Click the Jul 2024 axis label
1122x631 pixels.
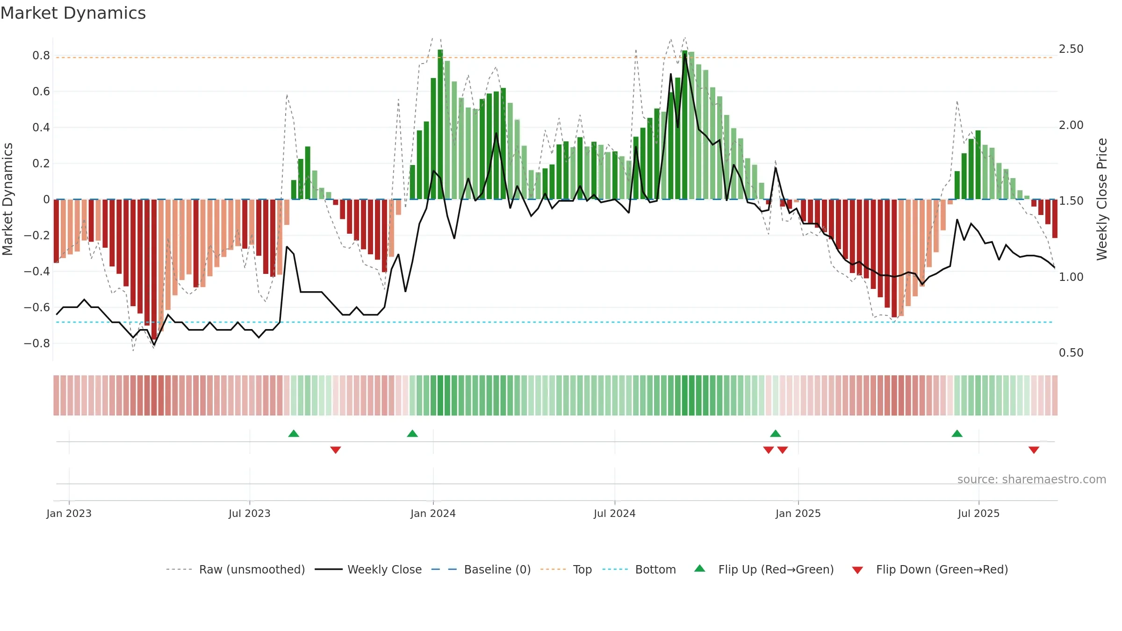(x=615, y=513)
